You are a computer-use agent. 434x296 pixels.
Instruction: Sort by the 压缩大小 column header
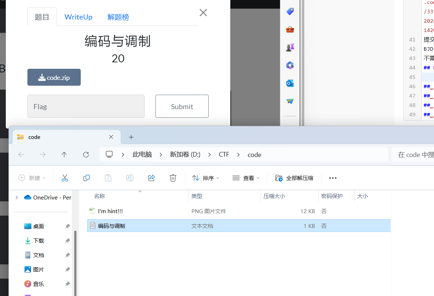point(274,196)
